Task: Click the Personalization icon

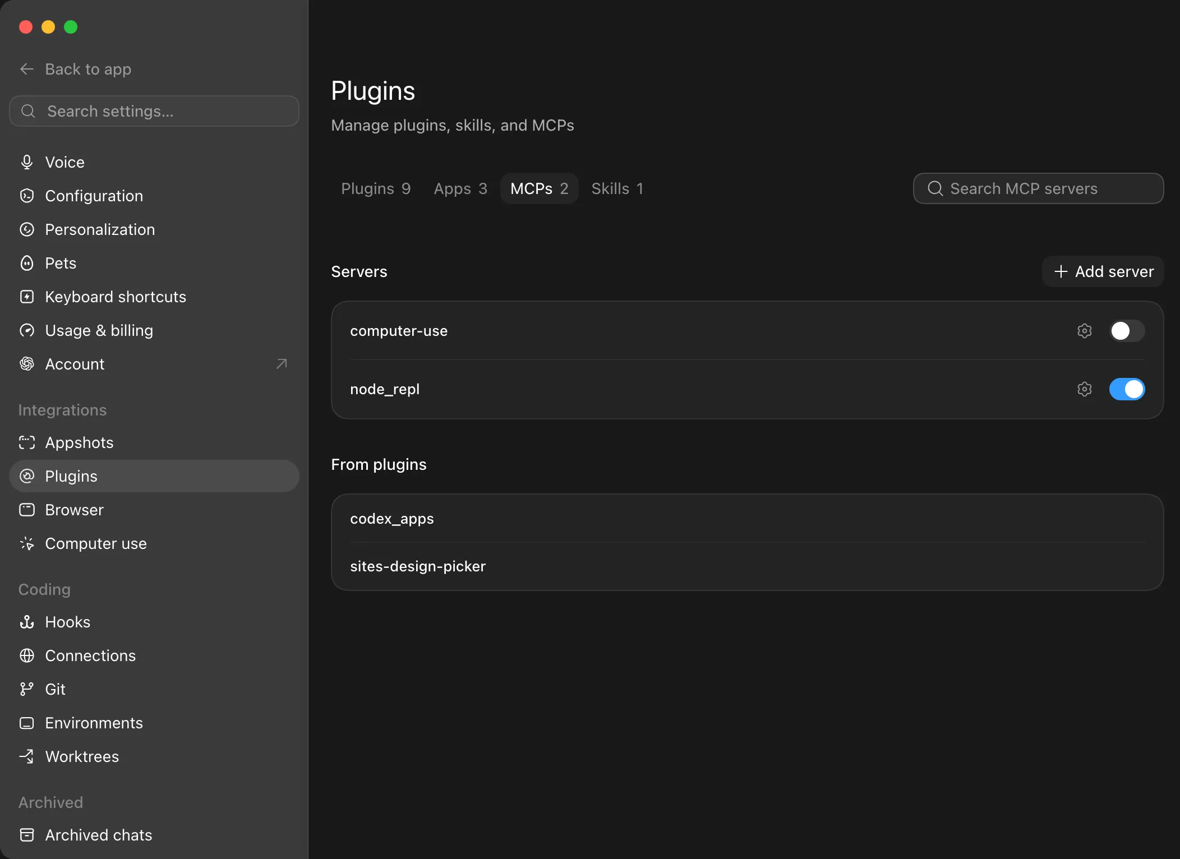Action: [x=27, y=229]
